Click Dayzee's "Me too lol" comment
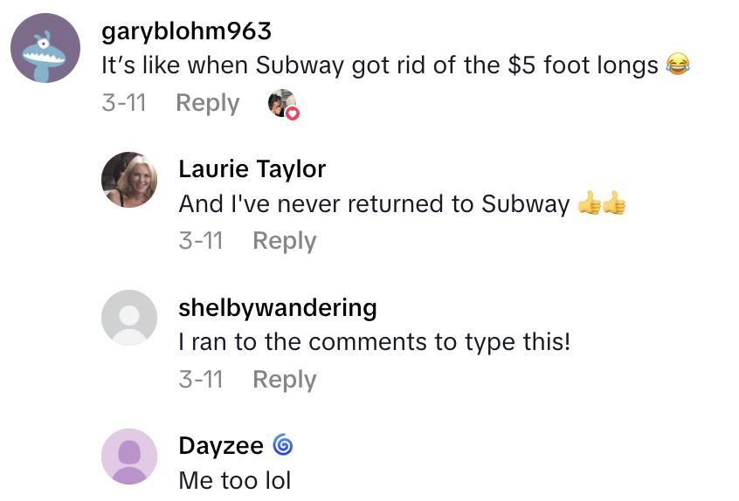This screenshot has height=501, width=739. pyautogui.click(x=234, y=480)
